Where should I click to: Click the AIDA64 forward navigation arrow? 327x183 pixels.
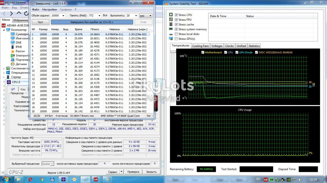click(11, 13)
